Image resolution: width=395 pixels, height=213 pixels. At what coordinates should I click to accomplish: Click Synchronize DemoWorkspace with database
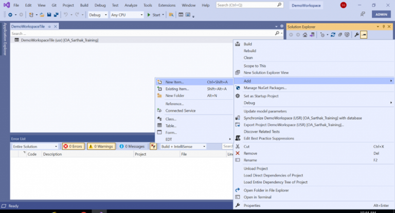[x=314, y=118]
